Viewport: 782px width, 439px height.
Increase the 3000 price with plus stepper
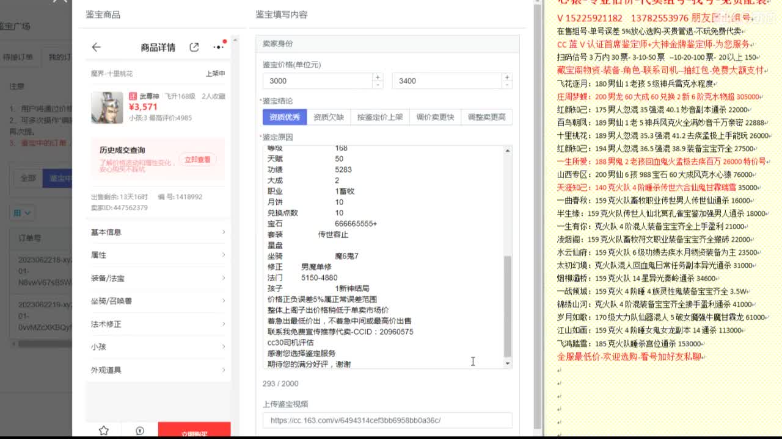378,77
